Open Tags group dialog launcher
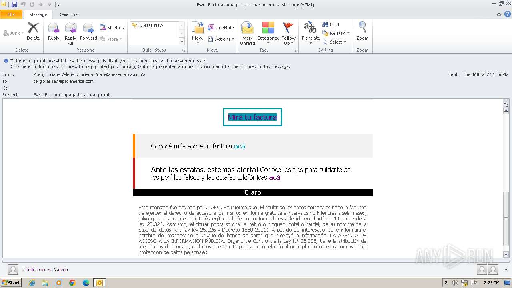The height and width of the screenshot is (288, 512). pos(295,50)
